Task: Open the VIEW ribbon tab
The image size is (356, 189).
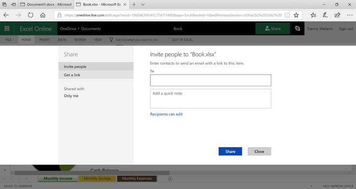Action: pyautogui.click(x=98, y=40)
